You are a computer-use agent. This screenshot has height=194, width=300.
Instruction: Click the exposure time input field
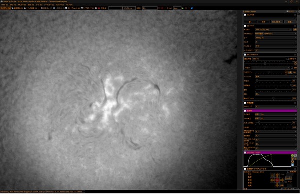click(x=269, y=59)
